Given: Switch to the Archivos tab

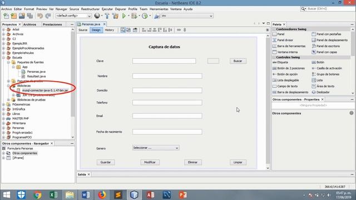Looking at the screenshot, I should [x=29, y=24].
